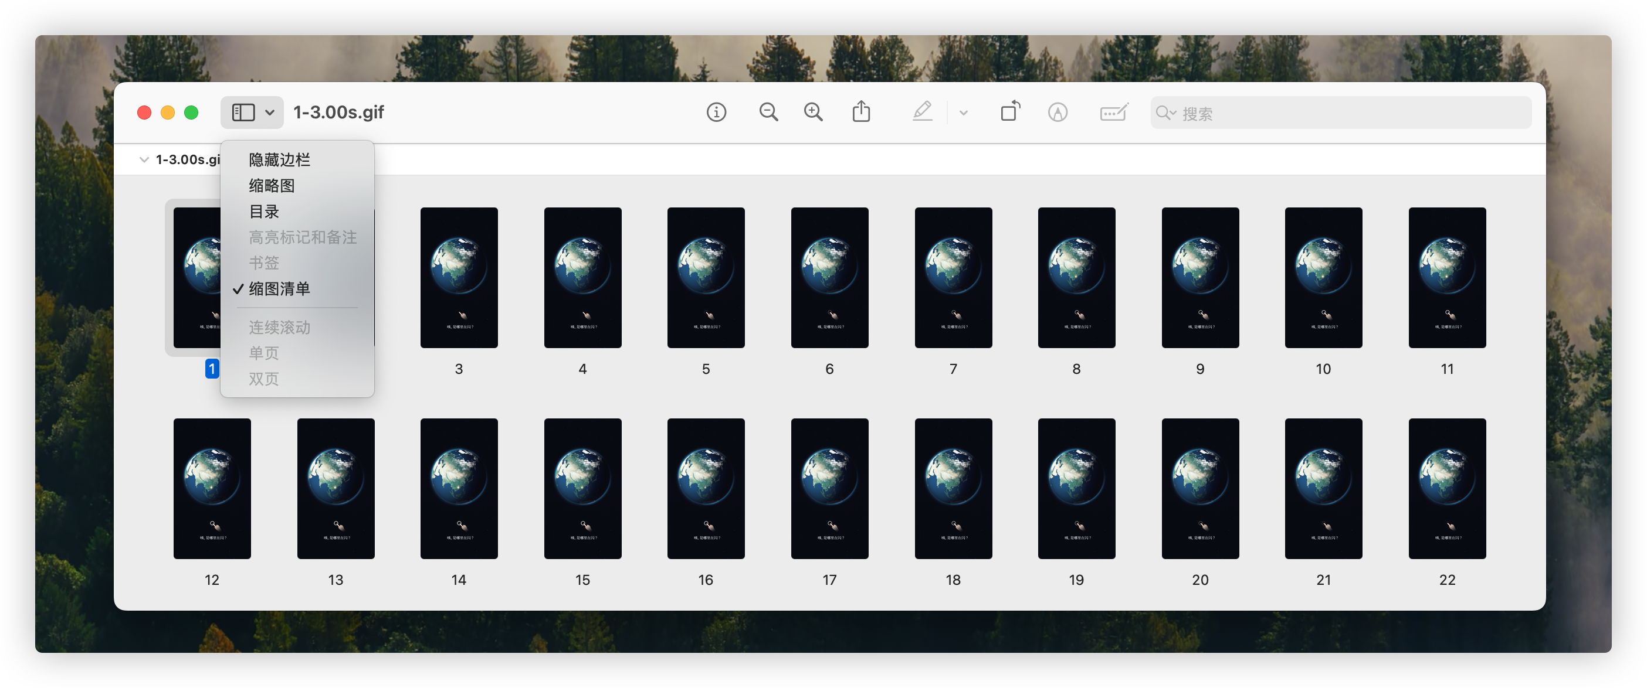The image size is (1647, 688).
Task: Open search options magnifier dropdown
Action: point(1165,113)
